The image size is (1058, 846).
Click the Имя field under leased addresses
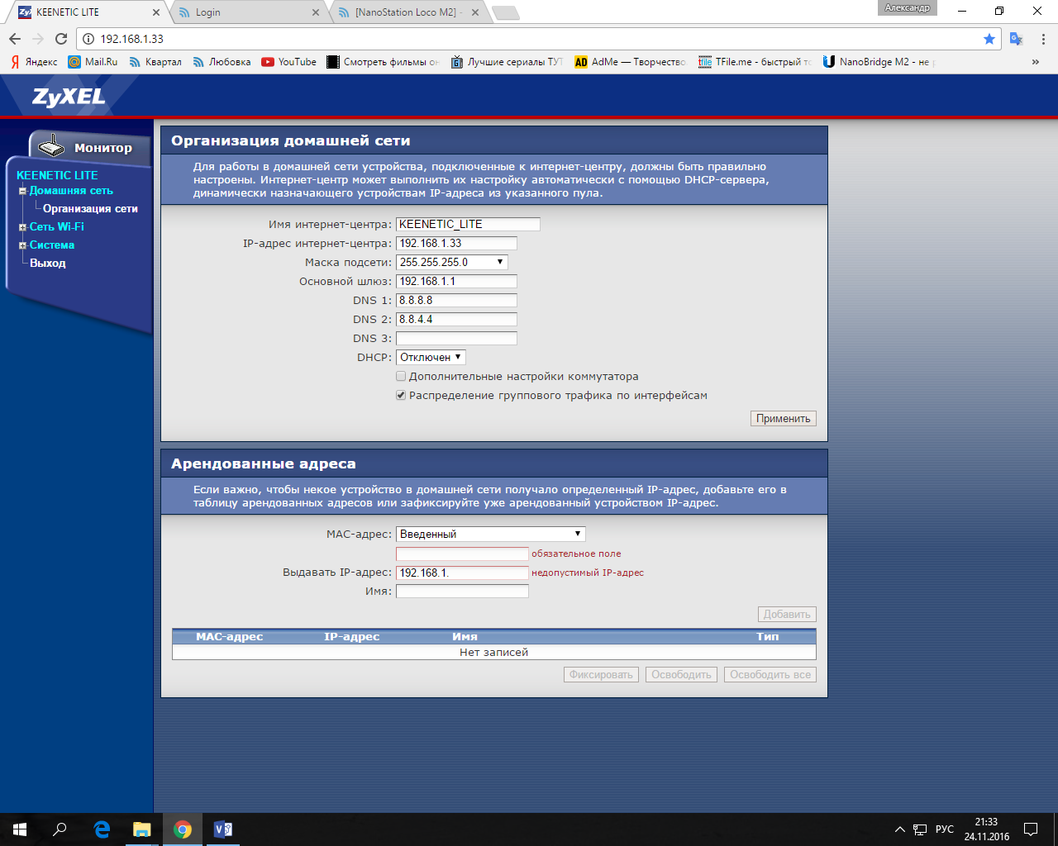tap(462, 592)
